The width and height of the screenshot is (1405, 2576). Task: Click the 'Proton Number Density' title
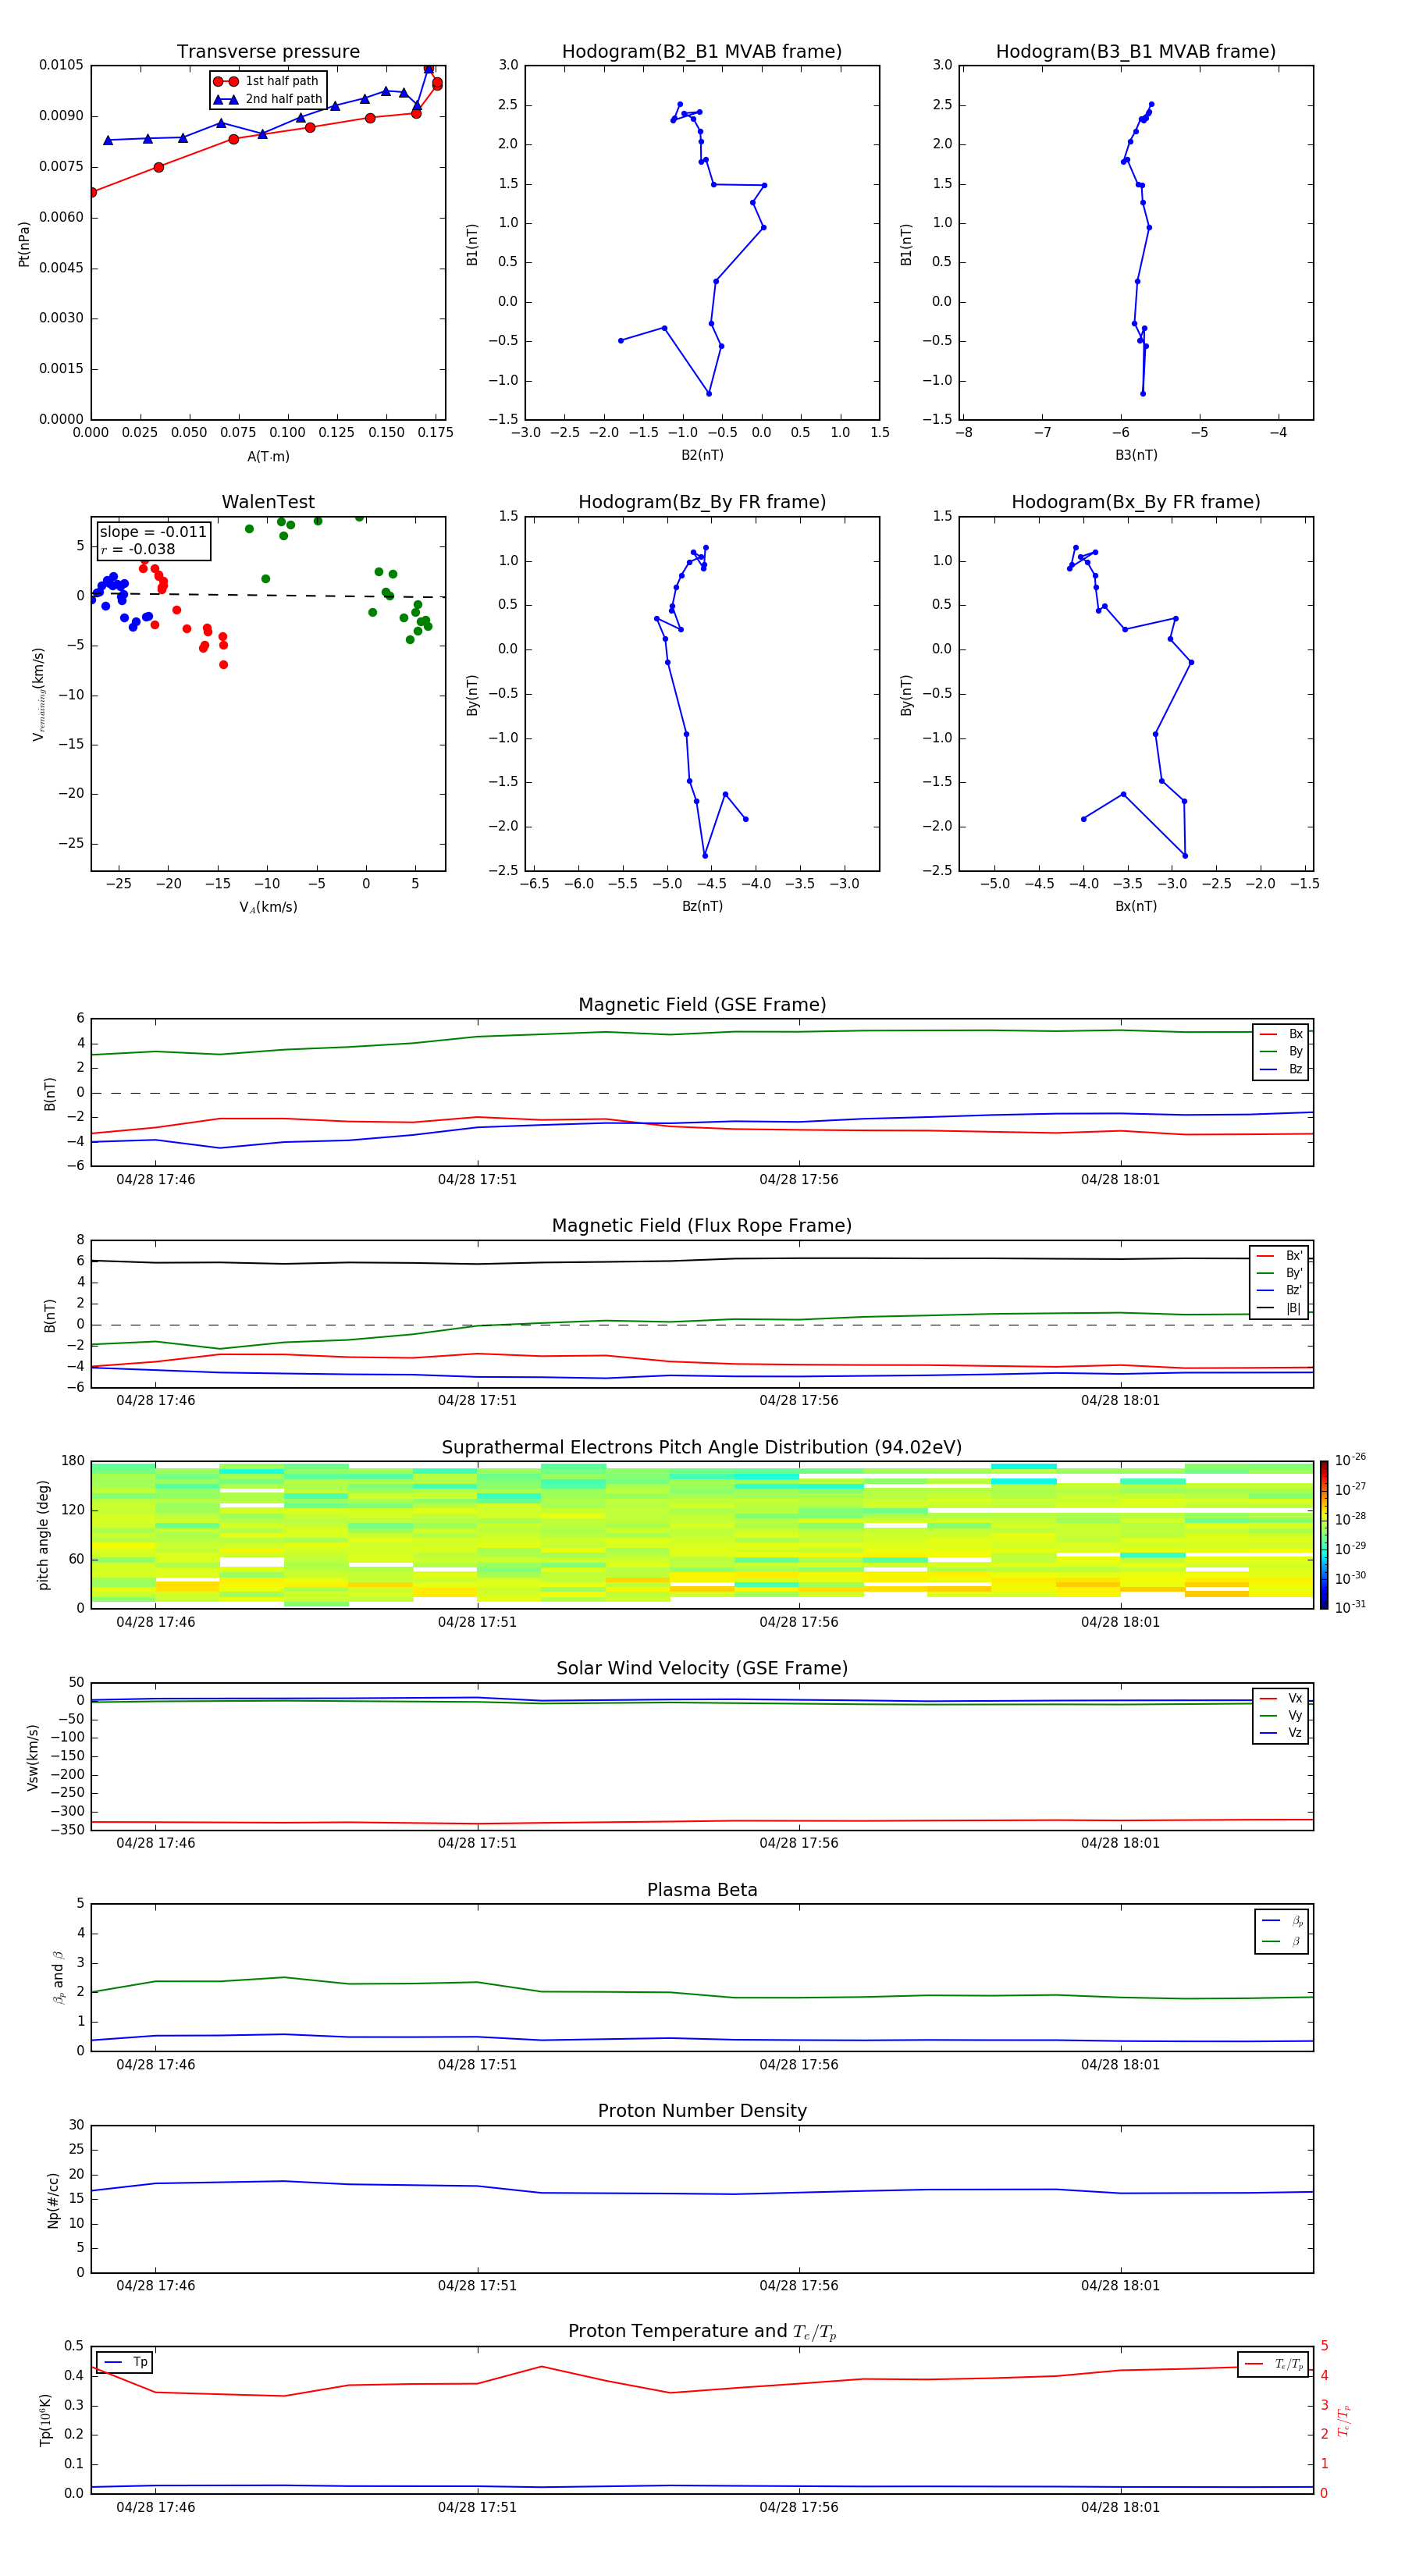[x=702, y=2111]
